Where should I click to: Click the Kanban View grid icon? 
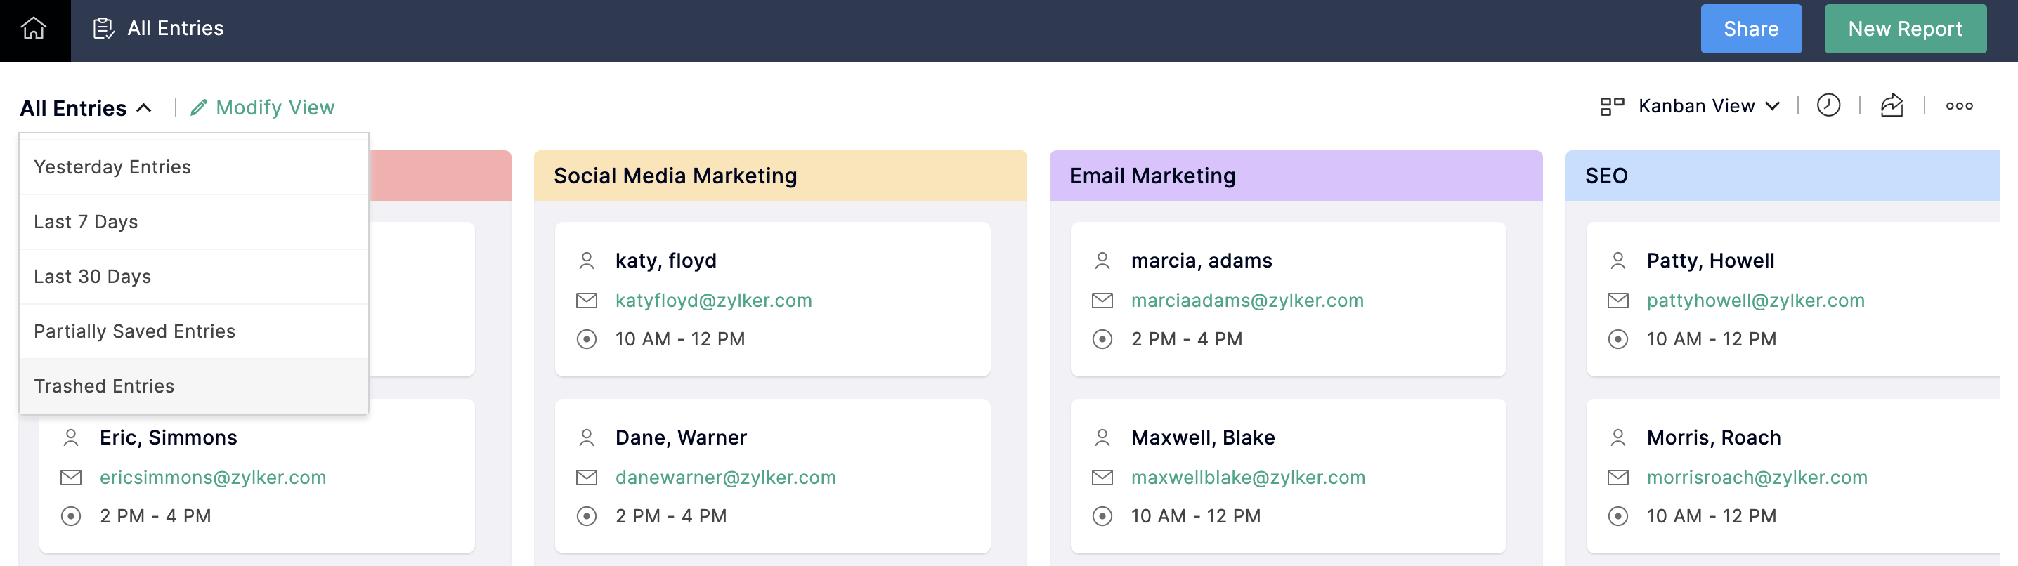point(1611,107)
